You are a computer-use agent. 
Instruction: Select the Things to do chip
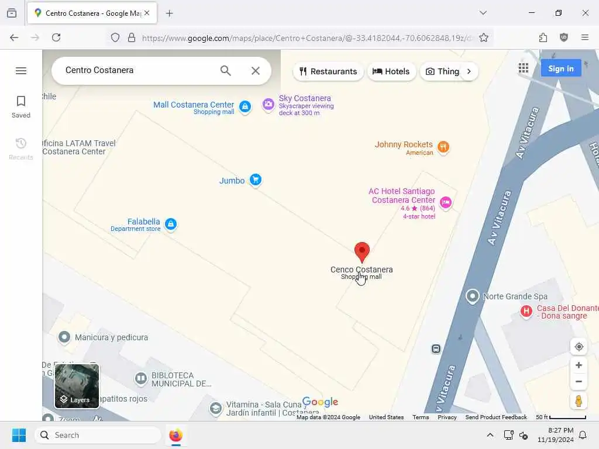pyautogui.click(x=442, y=71)
